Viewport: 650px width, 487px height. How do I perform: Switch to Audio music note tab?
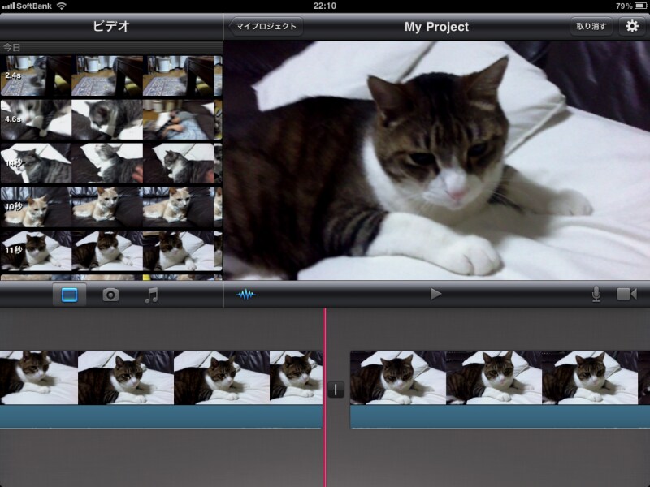[x=151, y=295]
